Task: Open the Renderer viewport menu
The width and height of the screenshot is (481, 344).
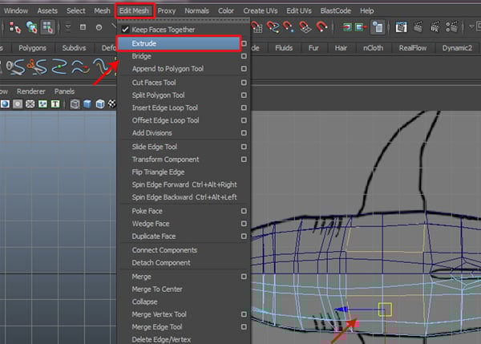Action: click(31, 91)
